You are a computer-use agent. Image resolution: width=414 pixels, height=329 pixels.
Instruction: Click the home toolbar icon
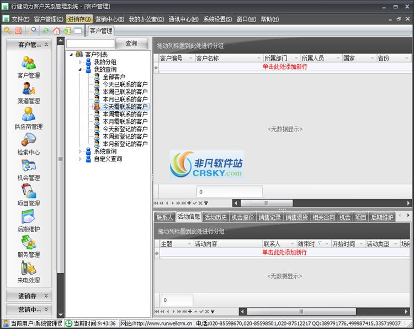(56, 30)
